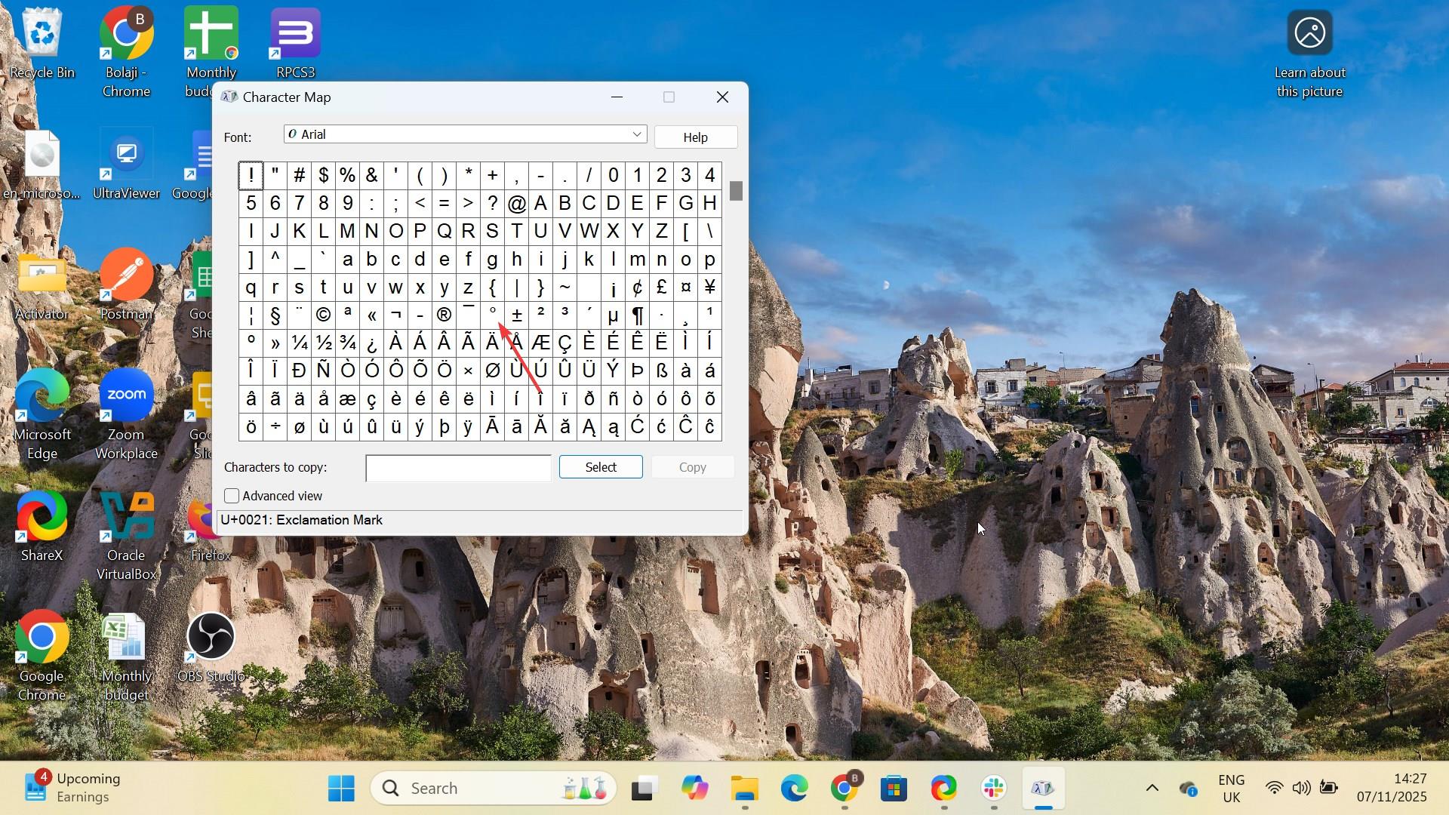Open Character Map Help
The width and height of the screenshot is (1449, 815).
(695, 137)
